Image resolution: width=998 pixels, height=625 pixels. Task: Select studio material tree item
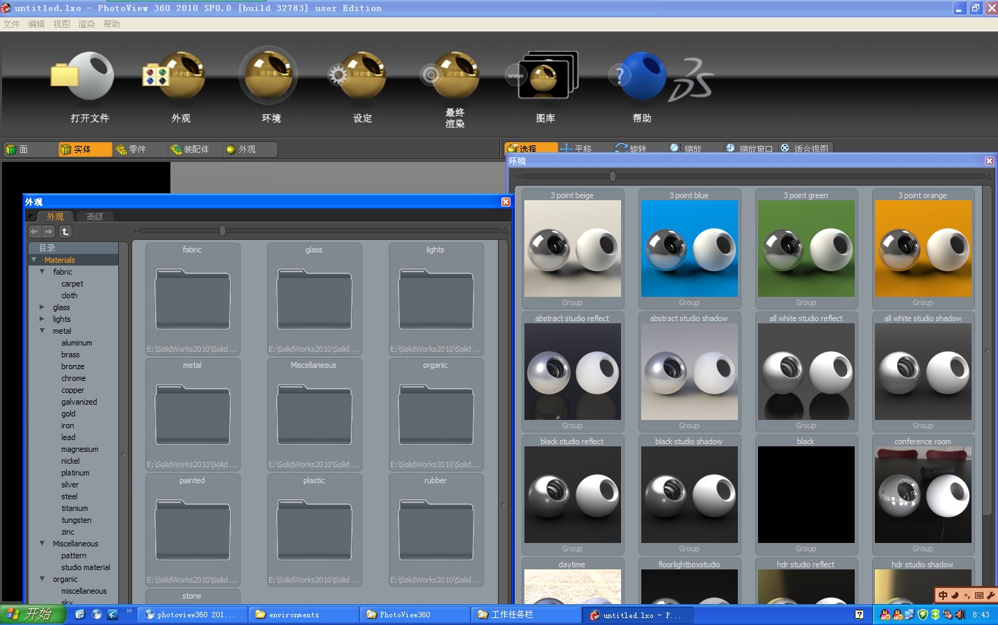(86, 567)
